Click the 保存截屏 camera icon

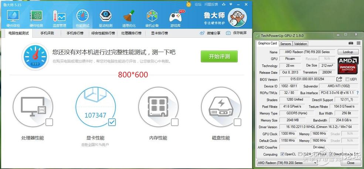click(x=228, y=33)
